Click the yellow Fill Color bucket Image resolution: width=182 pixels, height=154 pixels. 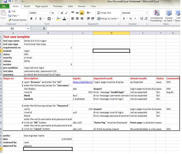point(58,19)
